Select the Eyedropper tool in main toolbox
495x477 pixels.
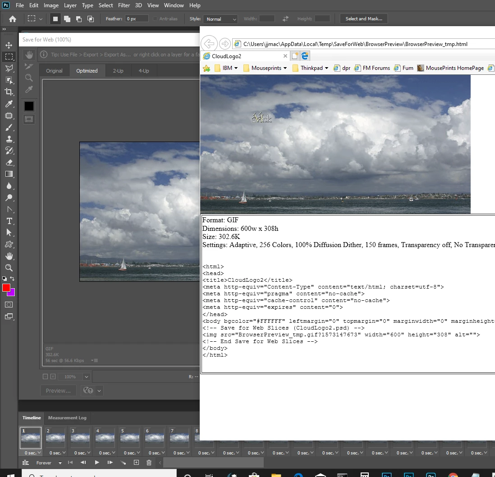[x=9, y=104]
